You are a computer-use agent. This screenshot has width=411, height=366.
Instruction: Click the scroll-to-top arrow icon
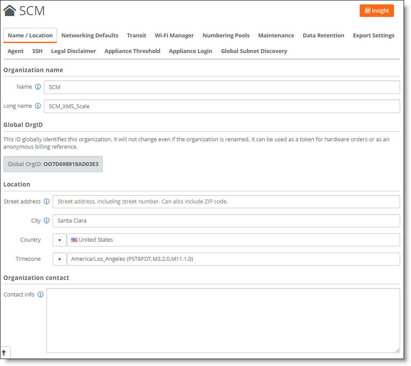4,353
